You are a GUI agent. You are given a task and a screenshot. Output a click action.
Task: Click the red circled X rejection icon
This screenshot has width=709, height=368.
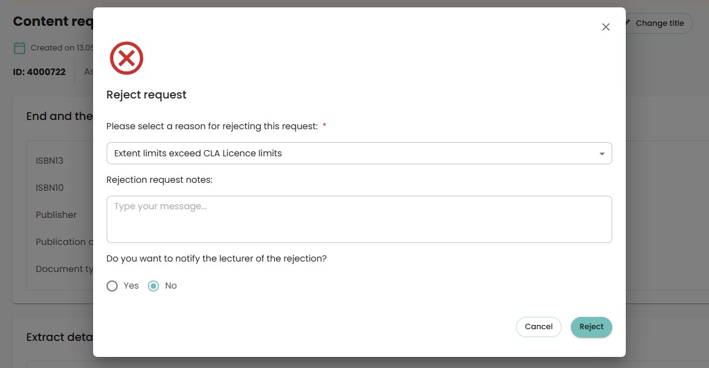pyautogui.click(x=126, y=58)
